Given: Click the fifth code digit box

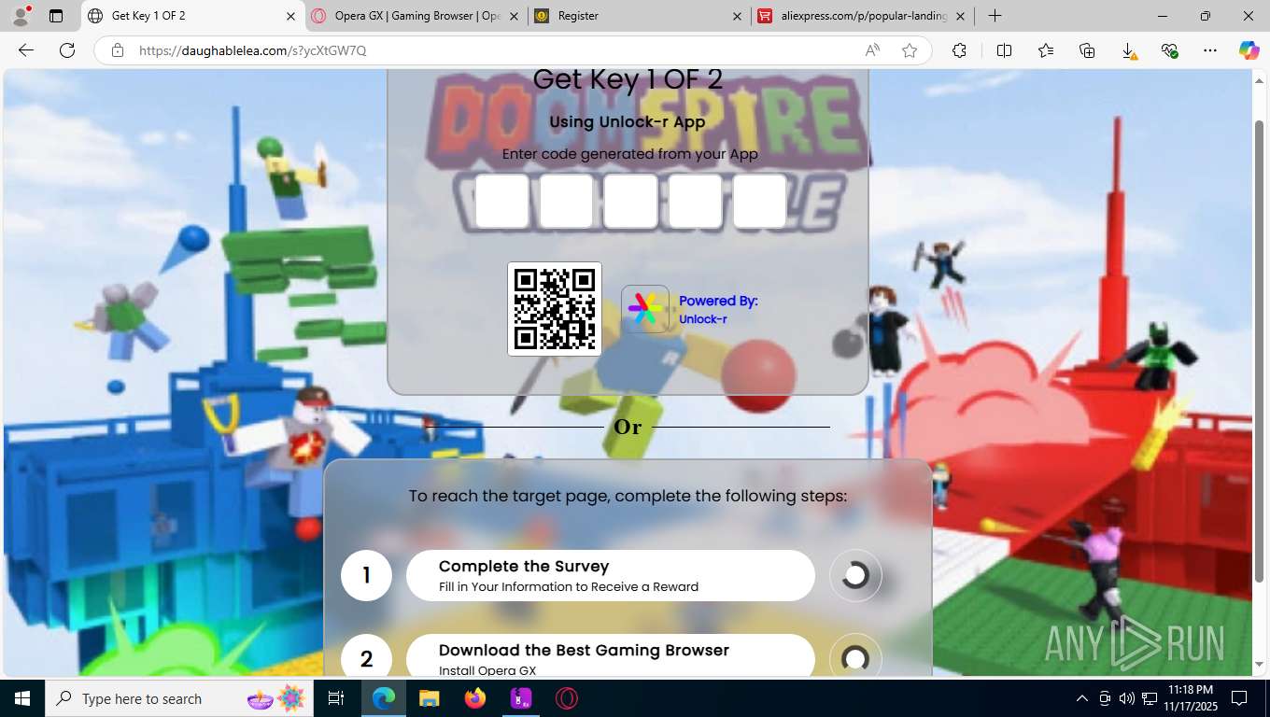Looking at the screenshot, I should 759,202.
